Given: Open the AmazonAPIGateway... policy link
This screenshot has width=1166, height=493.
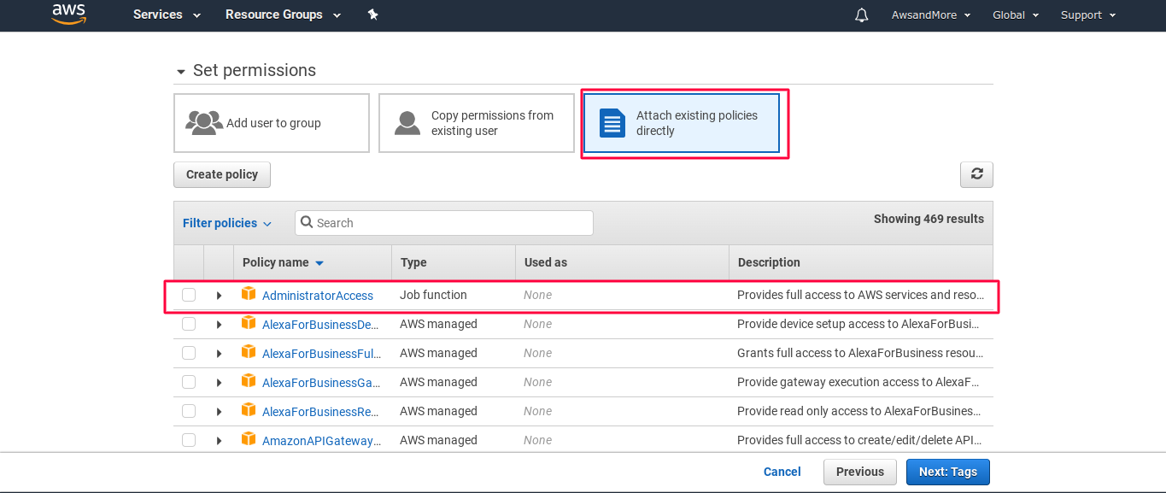Looking at the screenshot, I should click(x=322, y=441).
